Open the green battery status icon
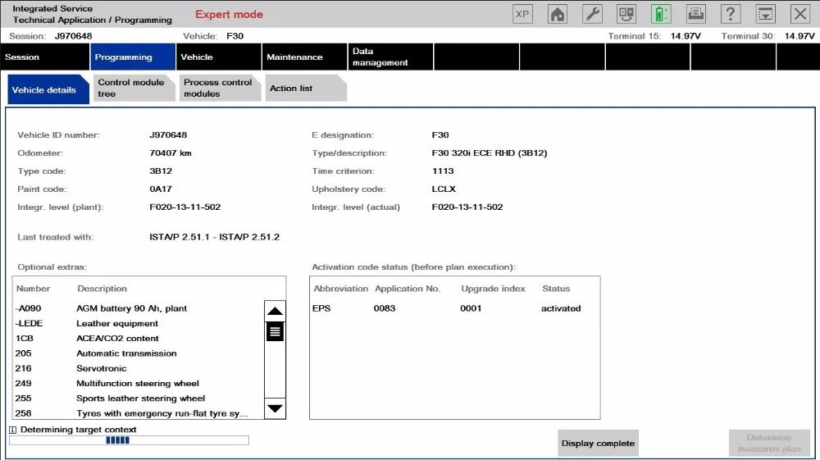The width and height of the screenshot is (820, 460). click(x=661, y=14)
